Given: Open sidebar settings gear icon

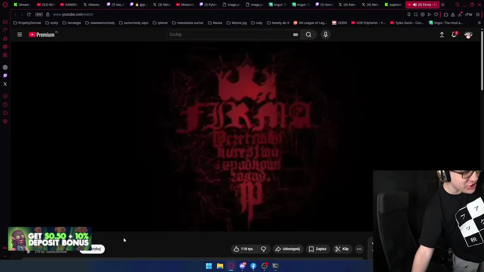Looking at the screenshot, I should 5,121.
